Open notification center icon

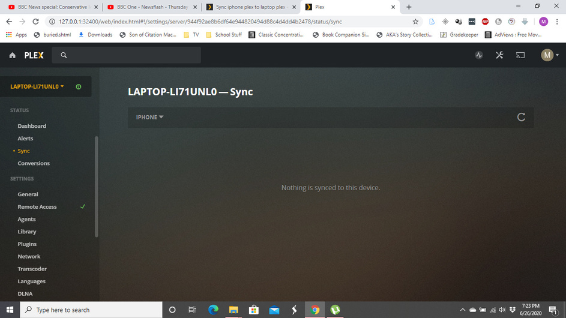click(x=553, y=310)
